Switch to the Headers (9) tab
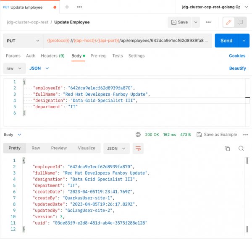 [x=52, y=56]
